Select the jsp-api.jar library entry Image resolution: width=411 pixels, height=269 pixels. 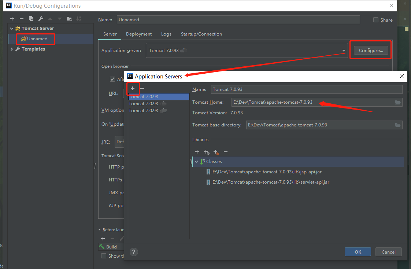267,172
